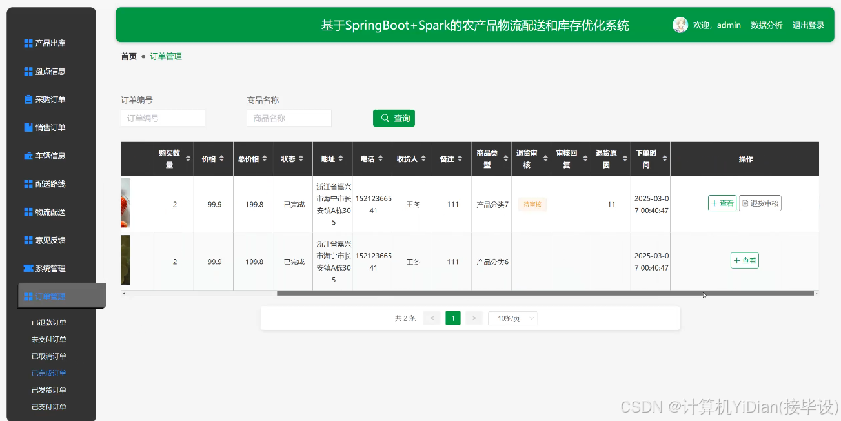841x421 pixels.
Task: Click the 订单管理 sidebar icon
Action: click(x=28, y=296)
